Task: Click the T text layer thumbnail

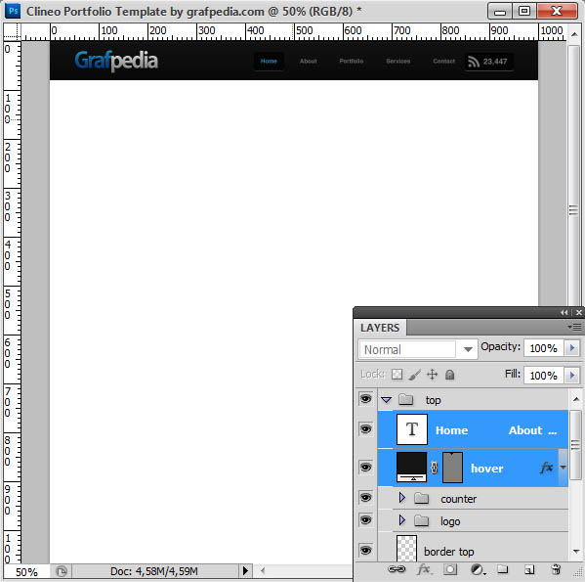Action: [412, 429]
